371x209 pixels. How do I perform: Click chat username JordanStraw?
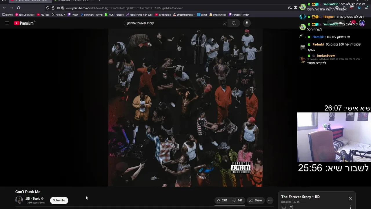(325, 55)
